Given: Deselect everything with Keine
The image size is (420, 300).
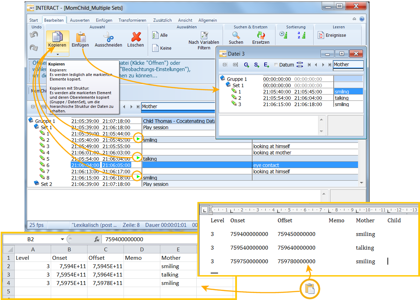Looking at the screenshot, I should pyautogui.click(x=162, y=48).
